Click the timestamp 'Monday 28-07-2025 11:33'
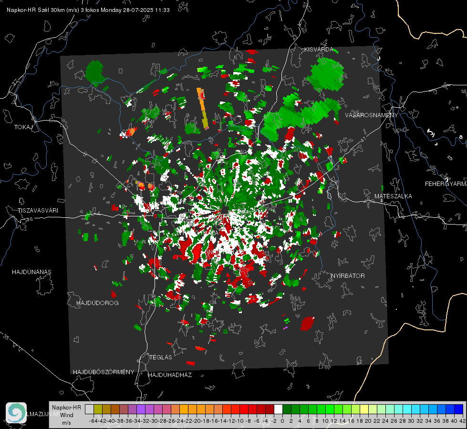 click(135, 10)
